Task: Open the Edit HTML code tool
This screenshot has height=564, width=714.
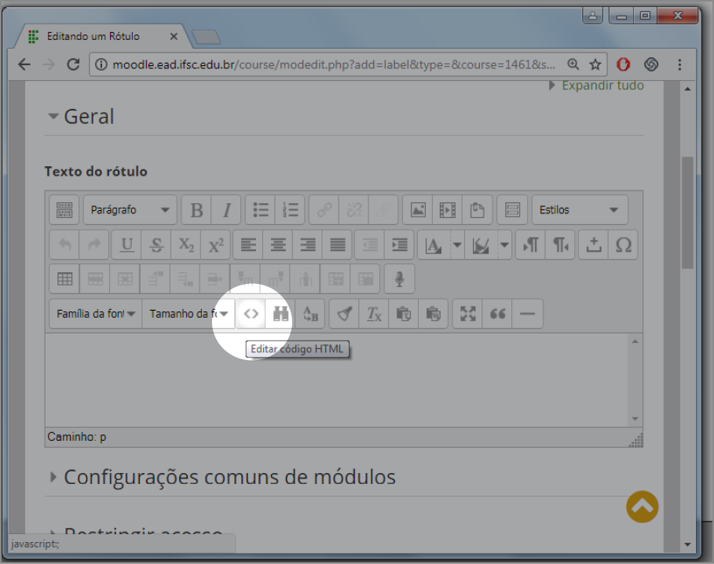Action: click(251, 314)
